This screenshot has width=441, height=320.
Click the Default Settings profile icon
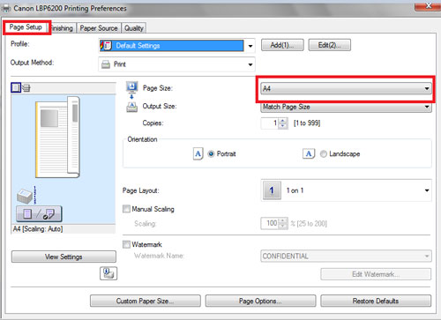106,46
